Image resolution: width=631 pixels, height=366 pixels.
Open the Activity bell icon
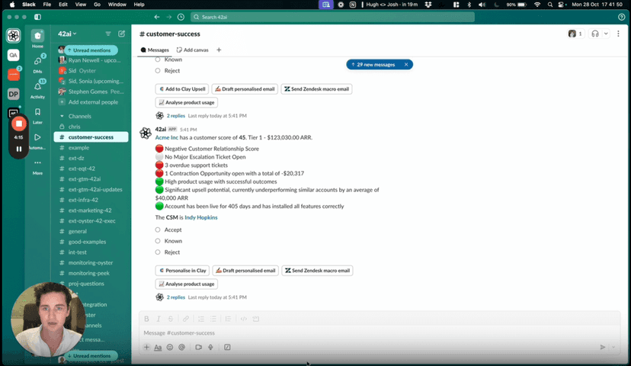(37, 87)
